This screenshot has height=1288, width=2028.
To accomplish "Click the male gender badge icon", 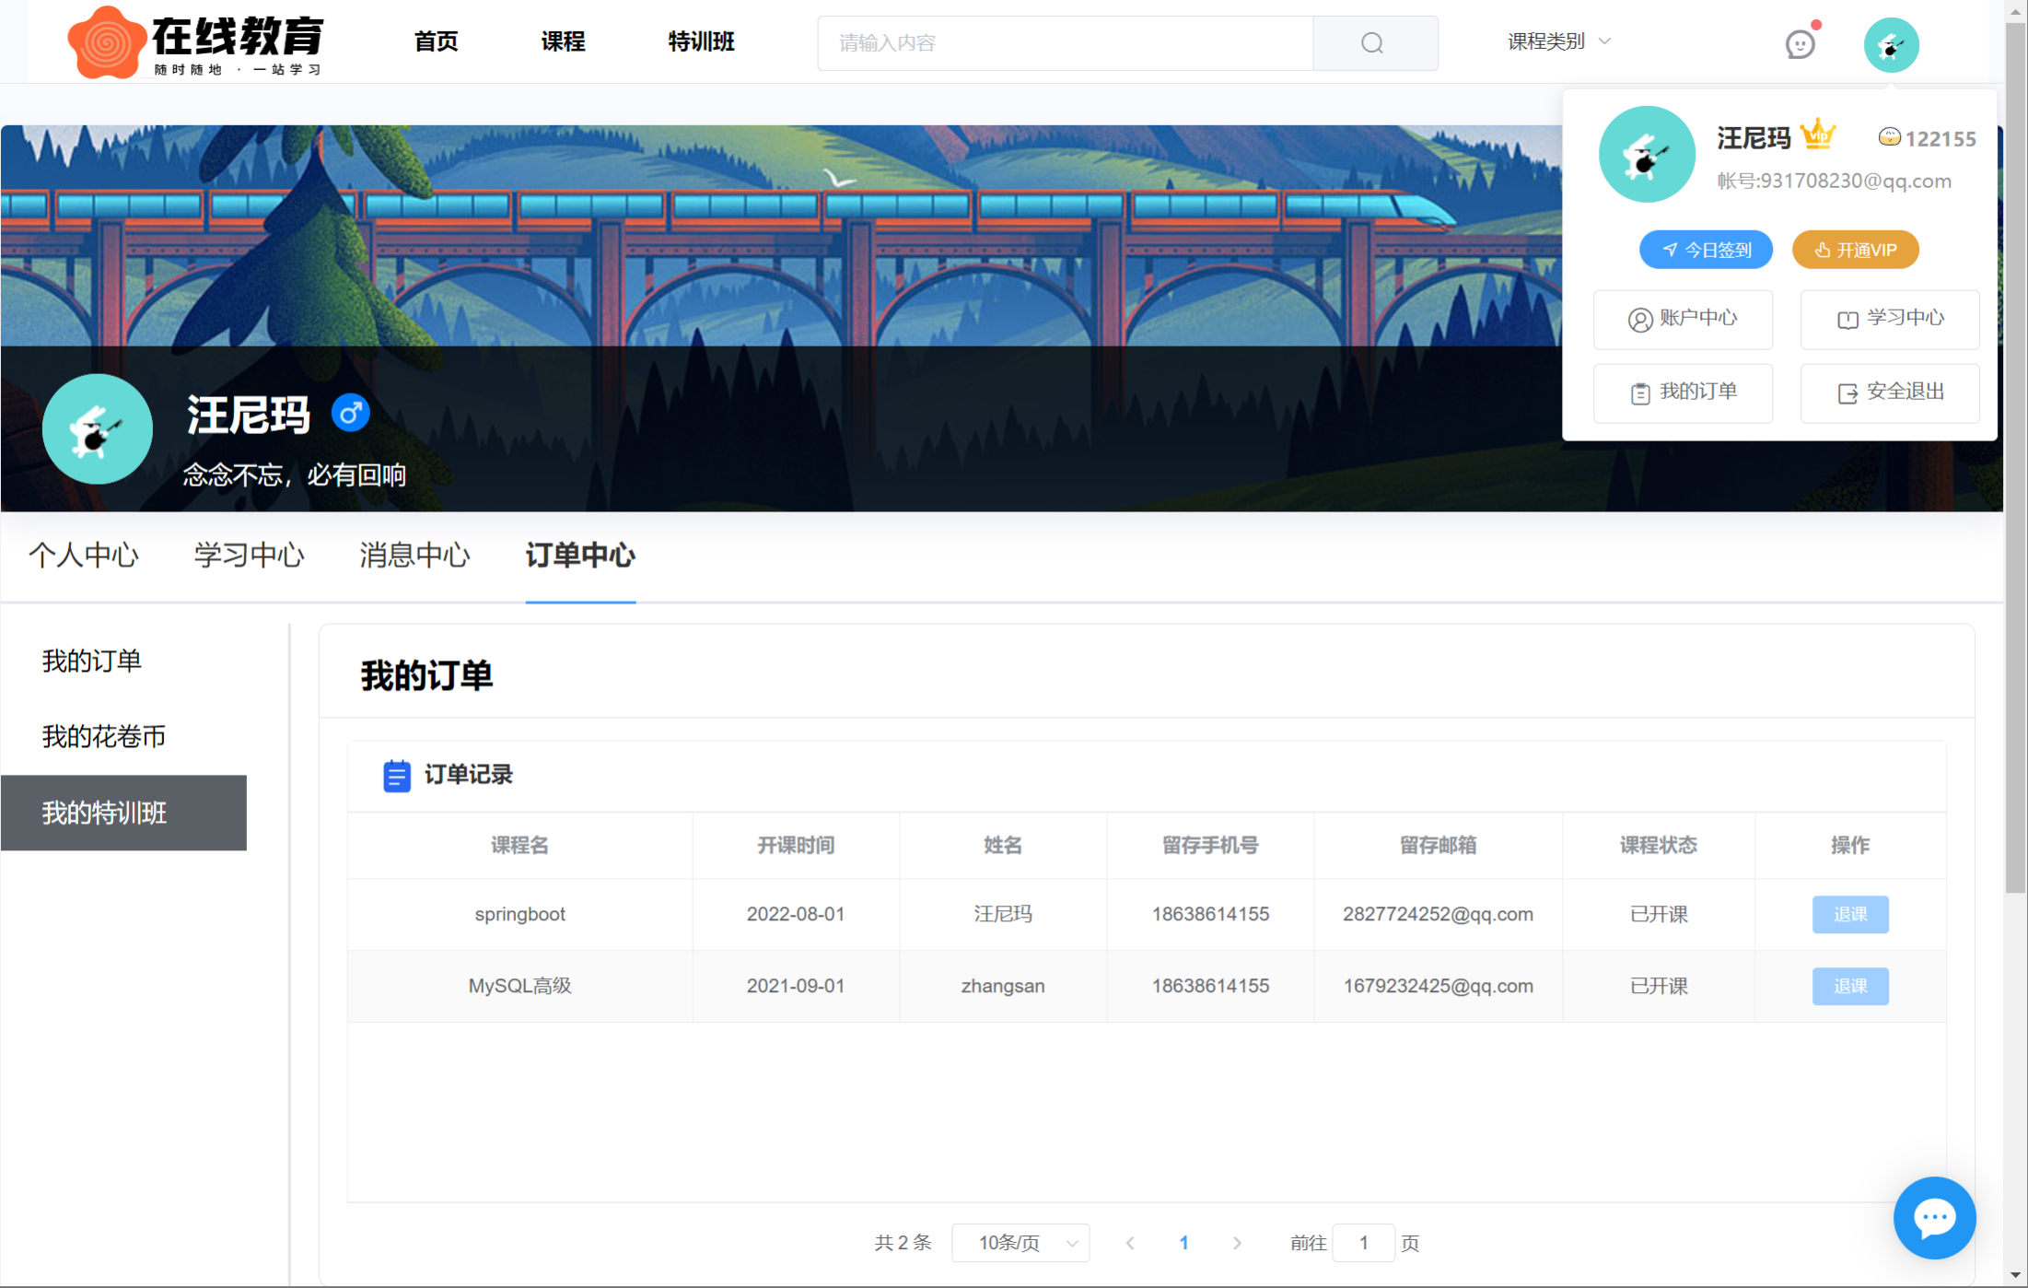I will pyautogui.click(x=350, y=413).
